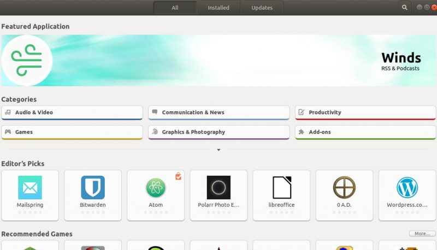The image size is (437, 250).
Task: Click the Polarr Photo E... name label
Action: point(219,205)
